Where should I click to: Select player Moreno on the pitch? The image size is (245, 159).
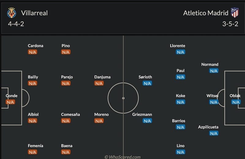(101, 114)
